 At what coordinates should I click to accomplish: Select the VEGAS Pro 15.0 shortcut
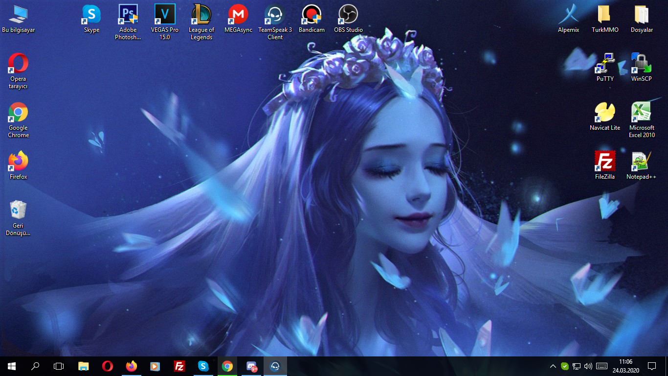(165, 22)
